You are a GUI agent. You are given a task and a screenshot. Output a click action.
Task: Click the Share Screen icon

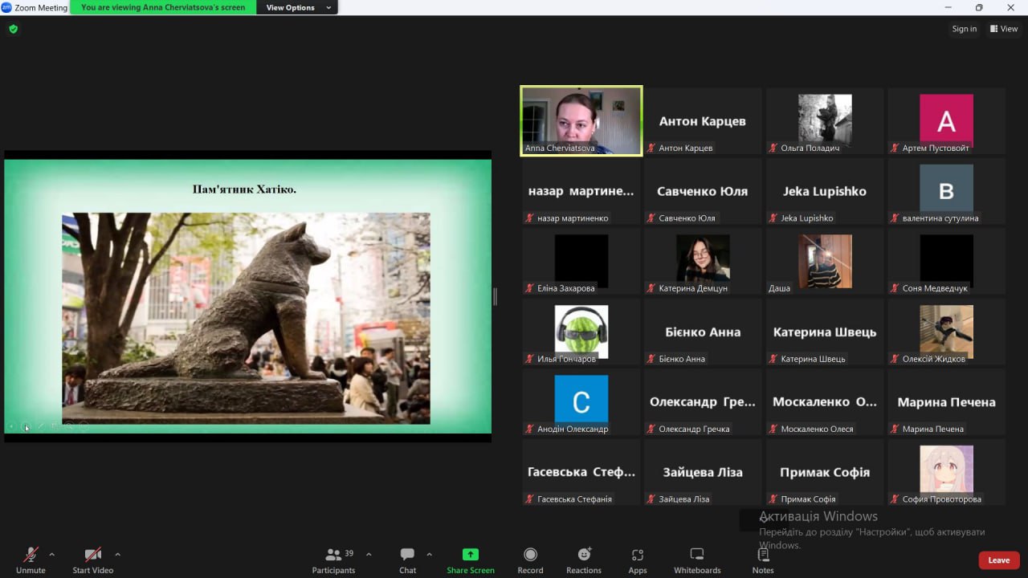click(x=471, y=555)
